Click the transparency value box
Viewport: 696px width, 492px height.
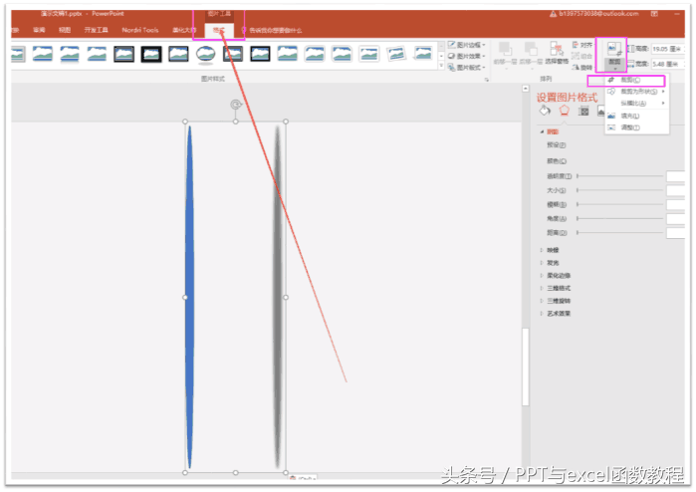click(675, 176)
